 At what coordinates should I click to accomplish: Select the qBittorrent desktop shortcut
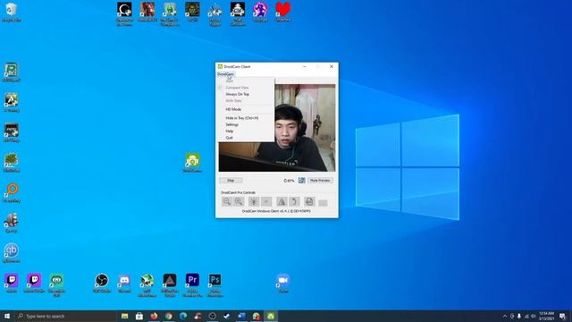(x=12, y=253)
